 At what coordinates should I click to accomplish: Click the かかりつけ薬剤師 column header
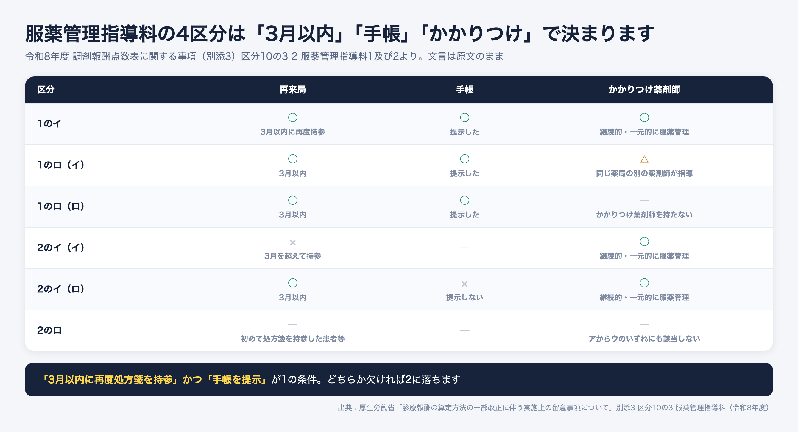644,90
